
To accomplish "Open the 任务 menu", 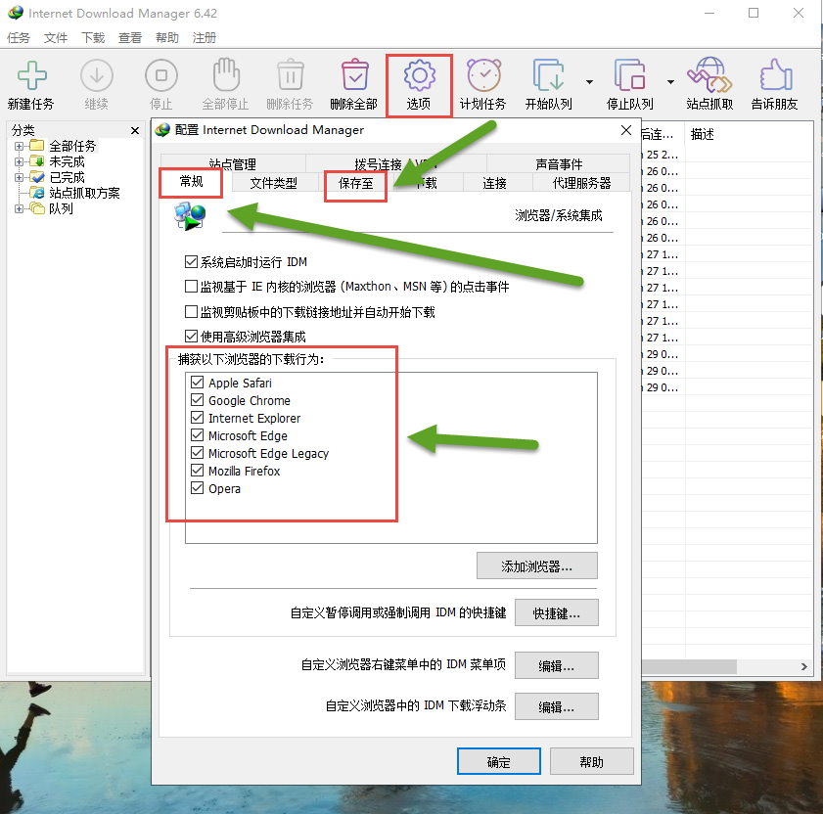I will (x=19, y=38).
